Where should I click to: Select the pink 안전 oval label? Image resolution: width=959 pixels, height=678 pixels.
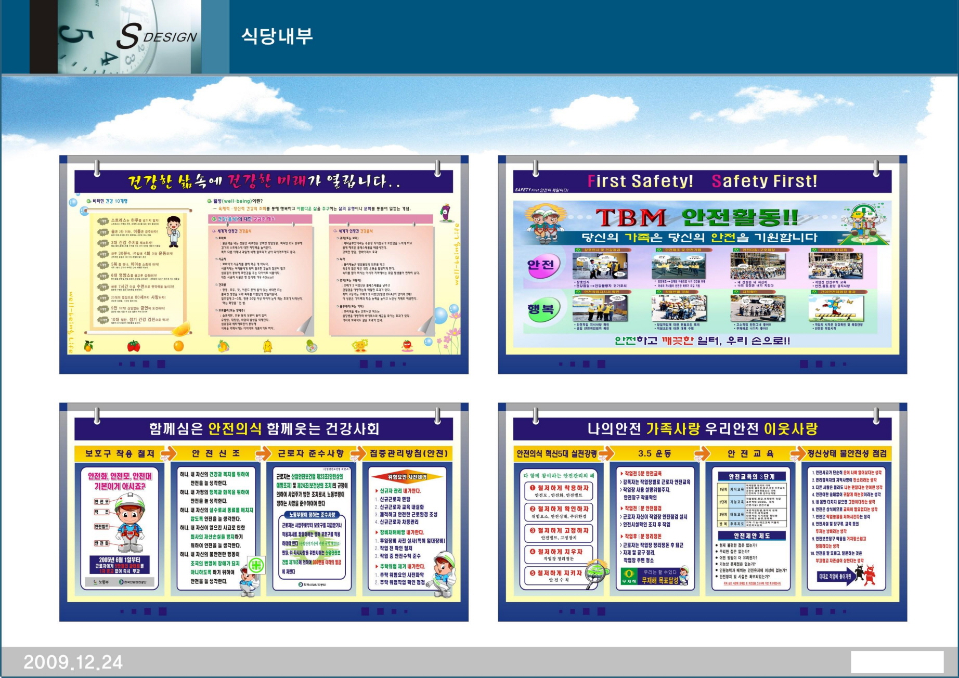coord(541,265)
